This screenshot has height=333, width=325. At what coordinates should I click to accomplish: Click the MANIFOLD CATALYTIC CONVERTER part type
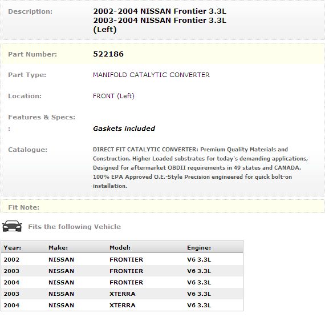[x=151, y=75]
